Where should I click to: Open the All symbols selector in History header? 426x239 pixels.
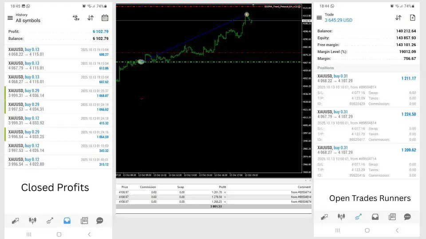(x=28, y=21)
